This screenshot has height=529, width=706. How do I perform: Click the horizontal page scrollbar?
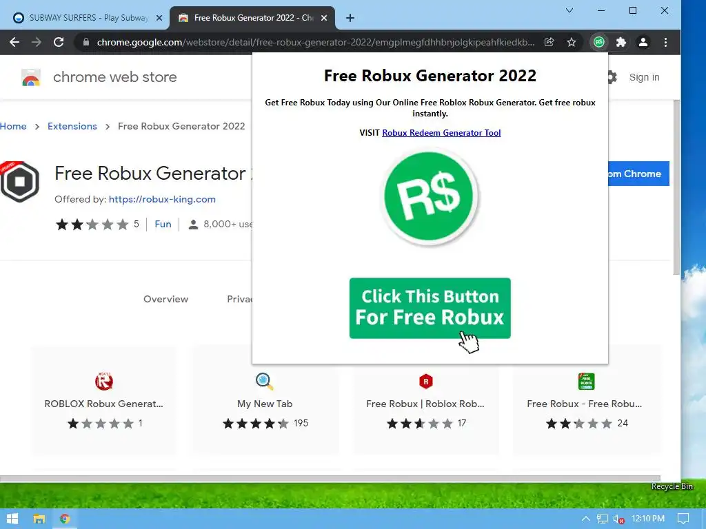click(330, 479)
